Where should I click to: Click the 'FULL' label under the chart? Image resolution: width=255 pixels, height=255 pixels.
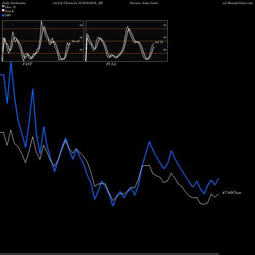[111, 64]
